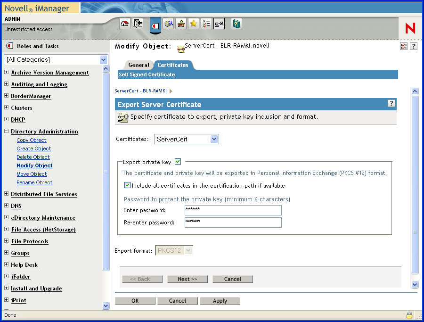Click content pane scroll down arrow
424x322 pixels.
coord(415,284)
